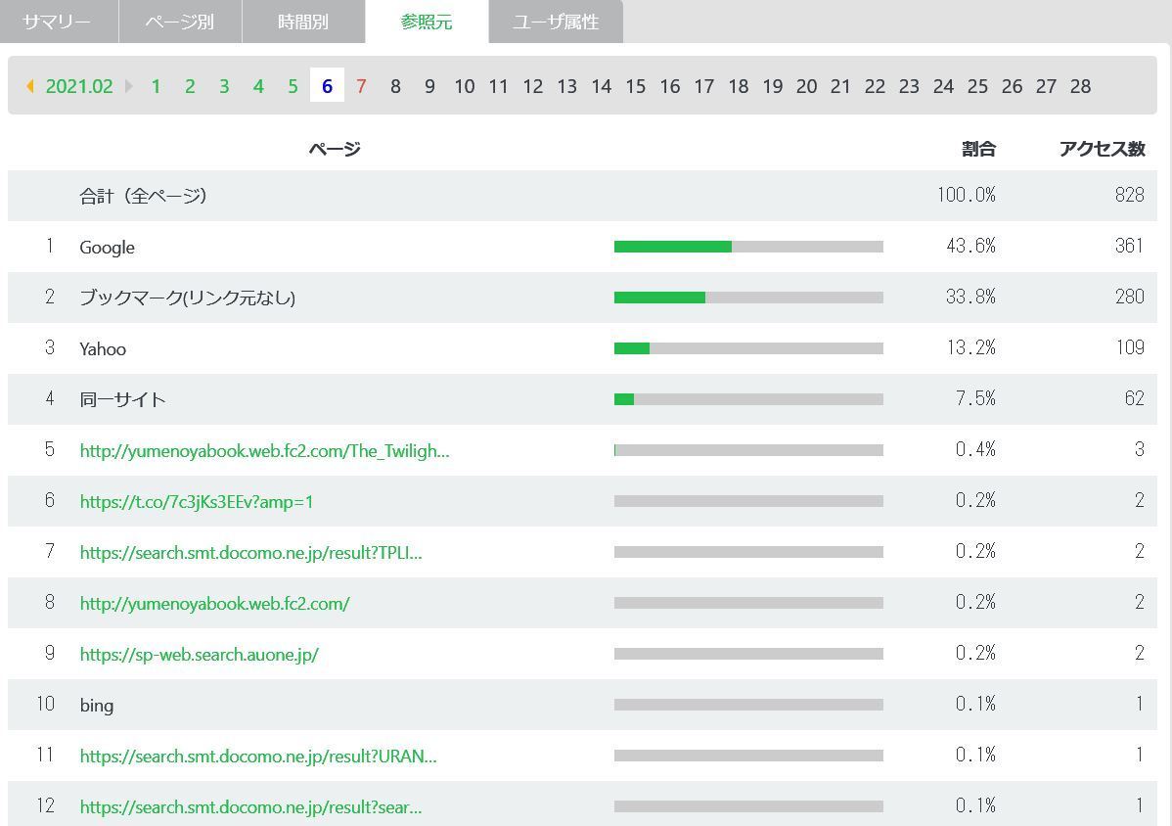1172x826 pixels.
Task: Go to previous month with orange left arrow
Action: pyautogui.click(x=30, y=86)
